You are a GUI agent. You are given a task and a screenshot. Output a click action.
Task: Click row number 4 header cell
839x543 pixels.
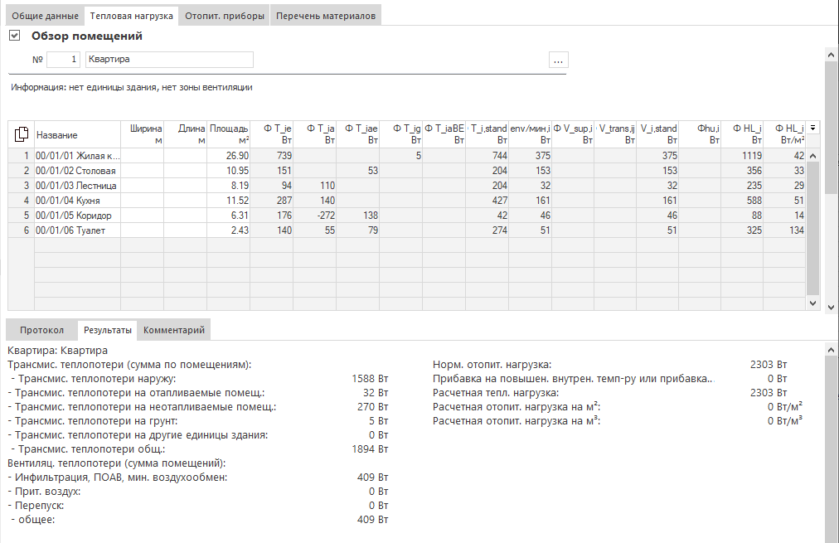22,201
